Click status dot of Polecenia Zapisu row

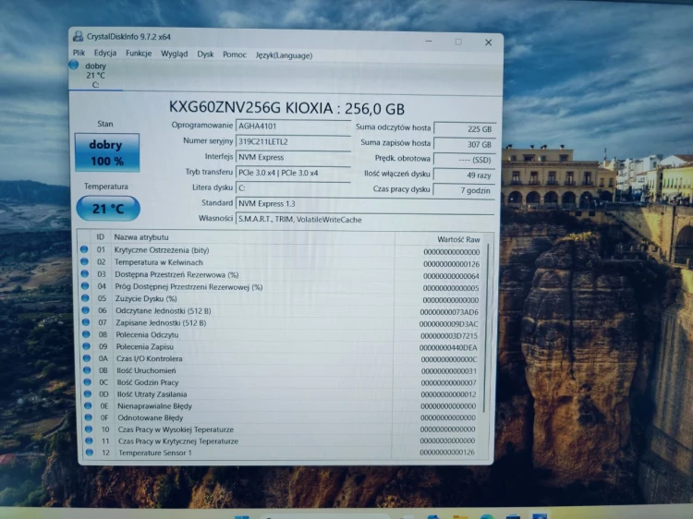[x=87, y=346]
